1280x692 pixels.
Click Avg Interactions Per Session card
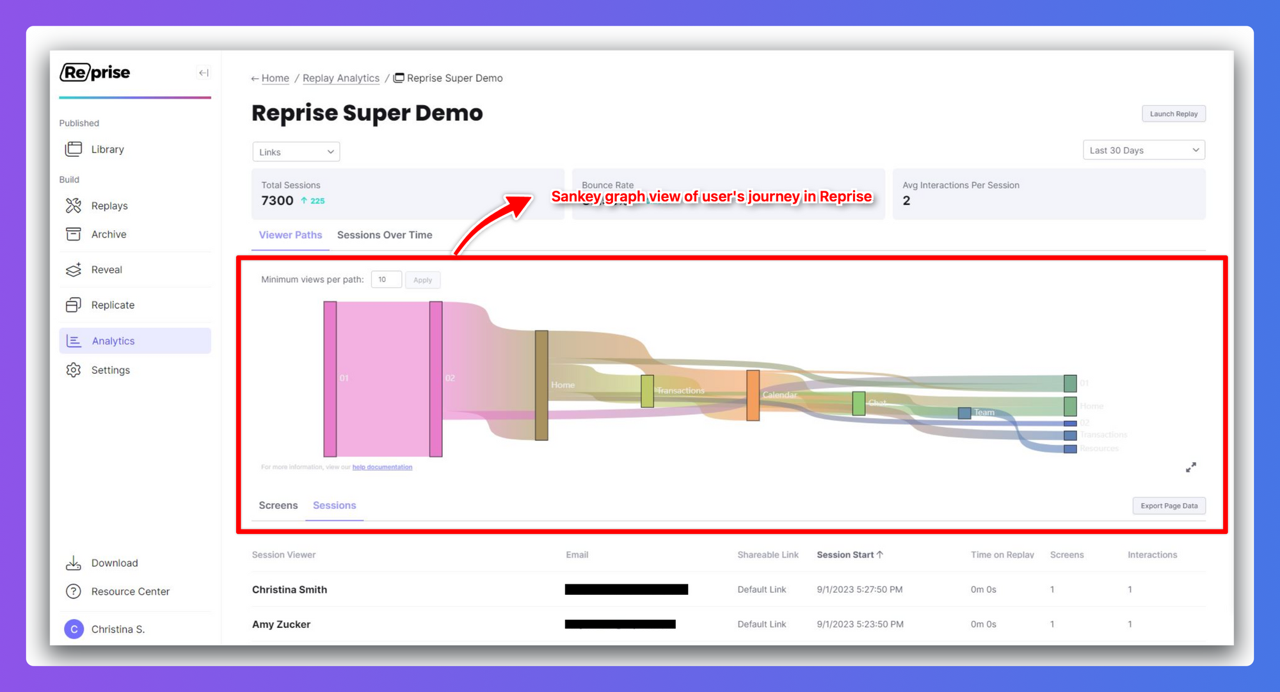click(x=1049, y=194)
